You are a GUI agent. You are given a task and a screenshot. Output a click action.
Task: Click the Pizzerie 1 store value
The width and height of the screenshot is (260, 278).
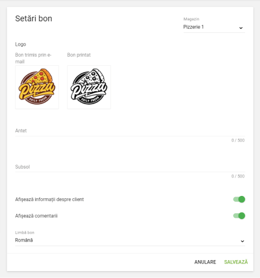point(194,27)
